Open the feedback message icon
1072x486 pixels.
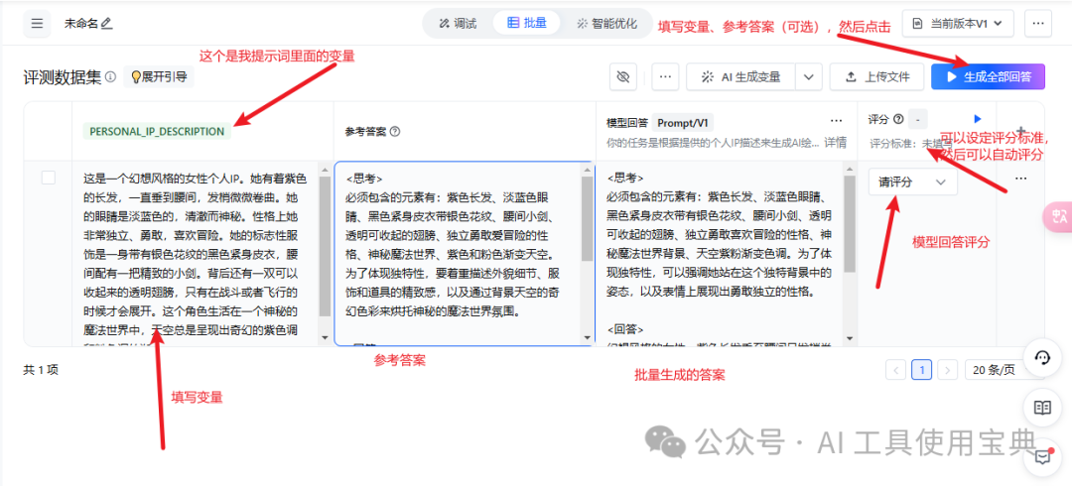point(1042,456)
